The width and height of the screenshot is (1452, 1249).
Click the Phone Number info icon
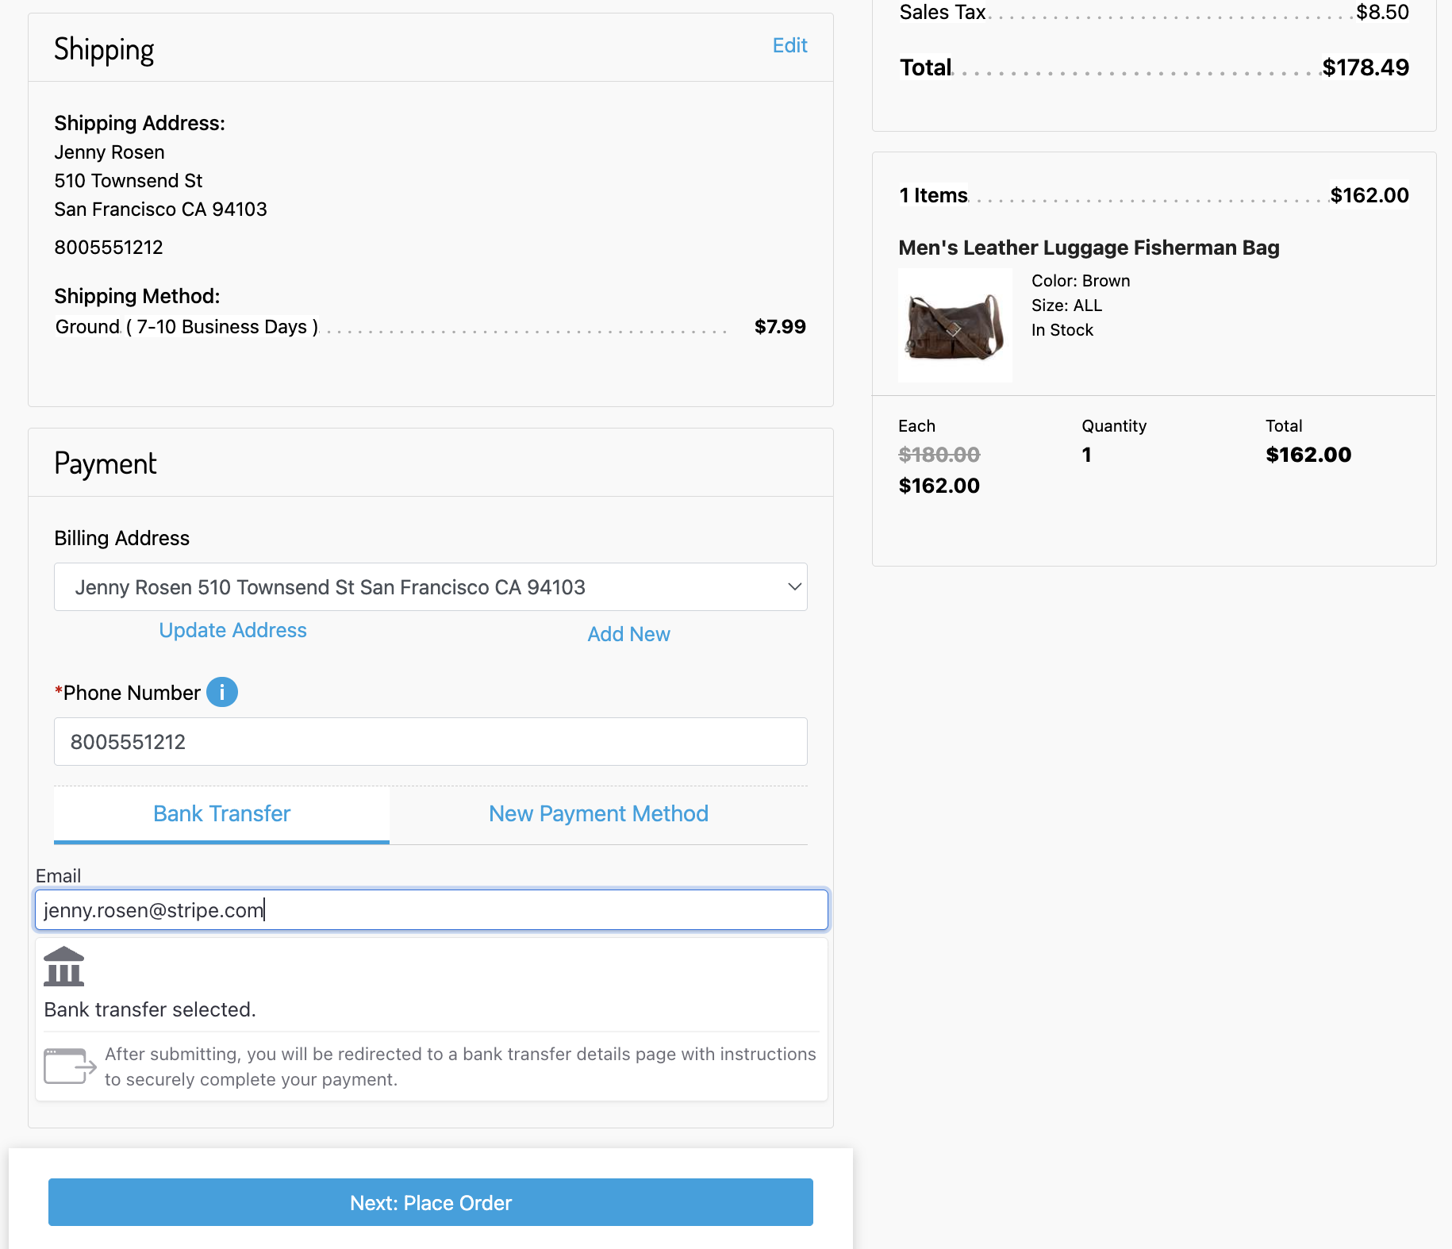click(222, 692)
